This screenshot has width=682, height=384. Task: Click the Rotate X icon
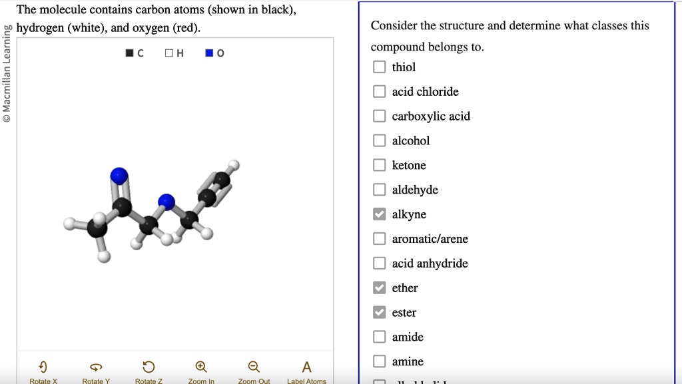pyautogui.click(x=43, y=365)
